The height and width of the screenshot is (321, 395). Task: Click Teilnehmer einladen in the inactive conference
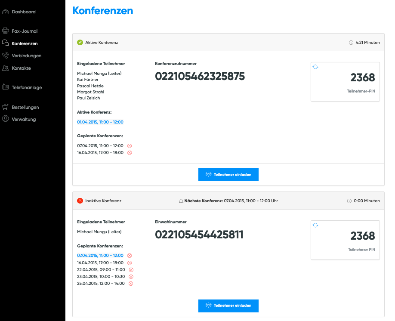[x=228, y=306]
